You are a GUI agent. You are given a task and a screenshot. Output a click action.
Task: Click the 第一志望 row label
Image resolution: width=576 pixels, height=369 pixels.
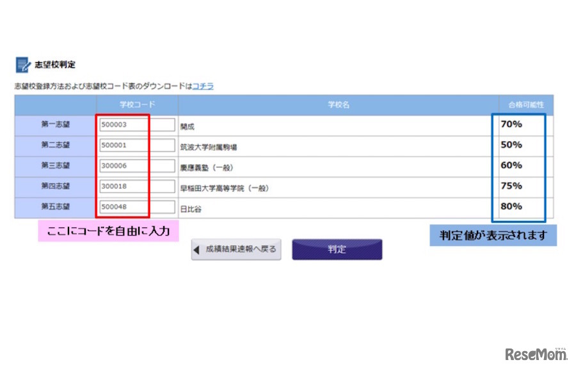(x=56, y=124)
